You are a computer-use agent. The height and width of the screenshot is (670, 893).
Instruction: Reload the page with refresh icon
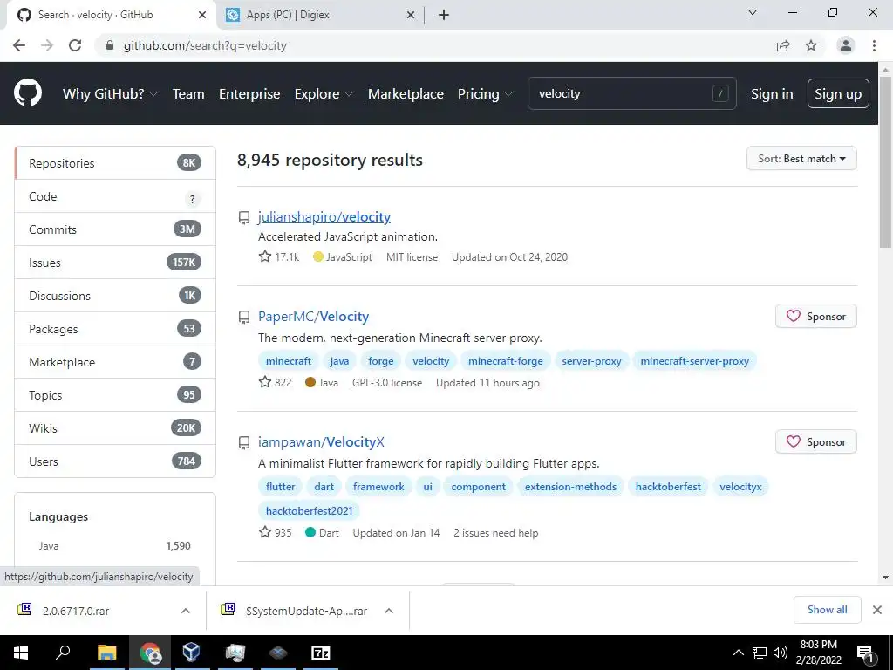(75, 45)
